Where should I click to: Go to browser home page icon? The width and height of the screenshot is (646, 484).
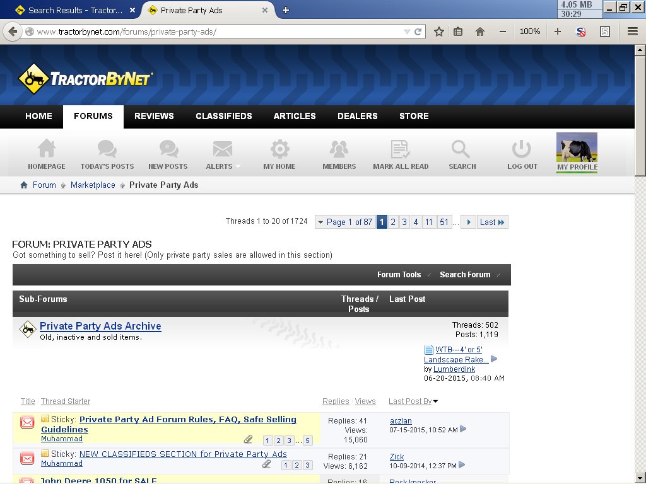tap(480, 32)
